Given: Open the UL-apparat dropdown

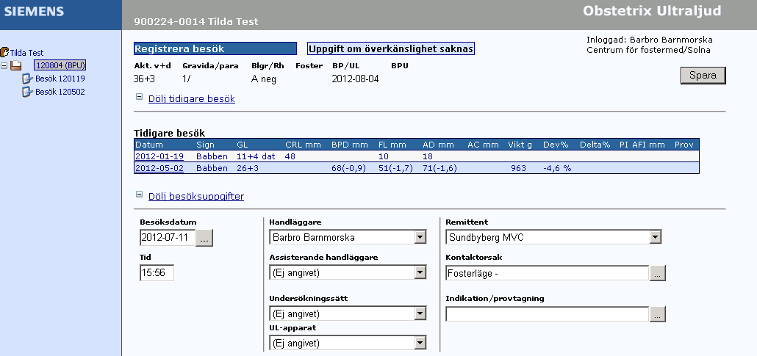Looking at the screenshot, I should click(420, 344).
